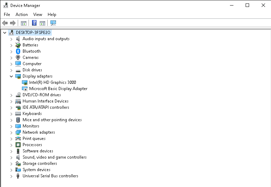Click the Batteries icon
The height and width of the screenshot is (187, 271).
tap(18, 45)
